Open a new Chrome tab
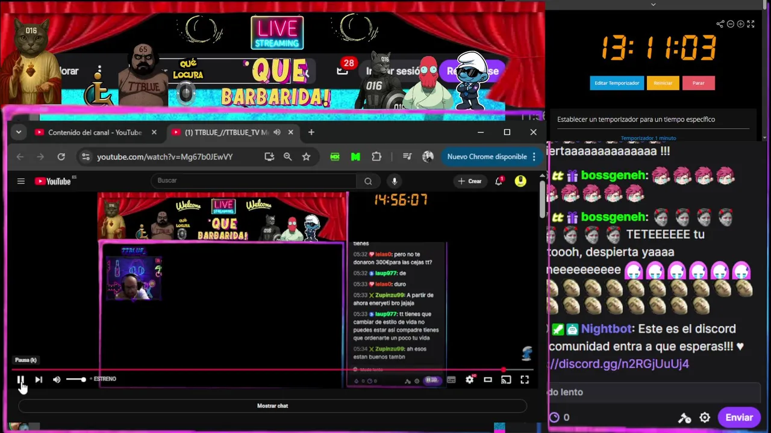 point(311,132)
